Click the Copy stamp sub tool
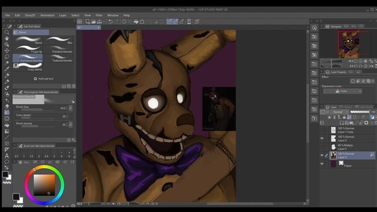This screenshot has width=377, height=212. click(x=28, y=67)
